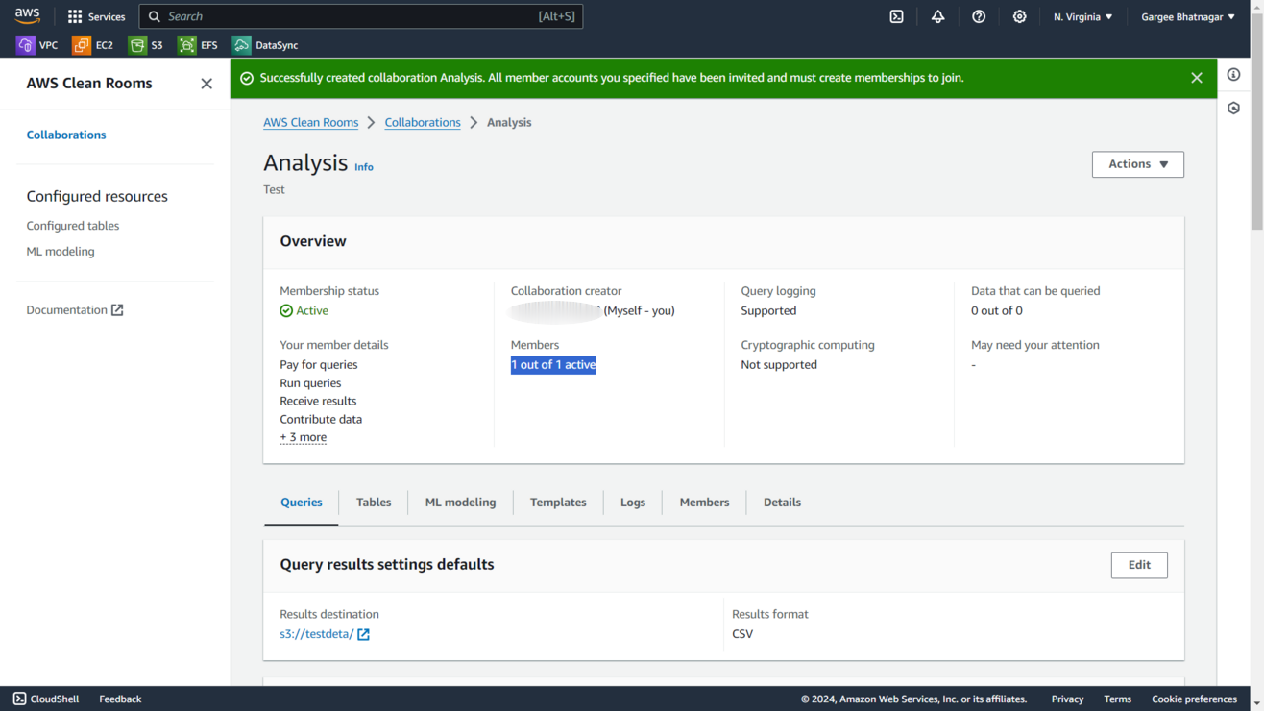Open the EFS service shortcut
Image resolution: width=1264 pixels, height=711 pixels.
(198, 45)
